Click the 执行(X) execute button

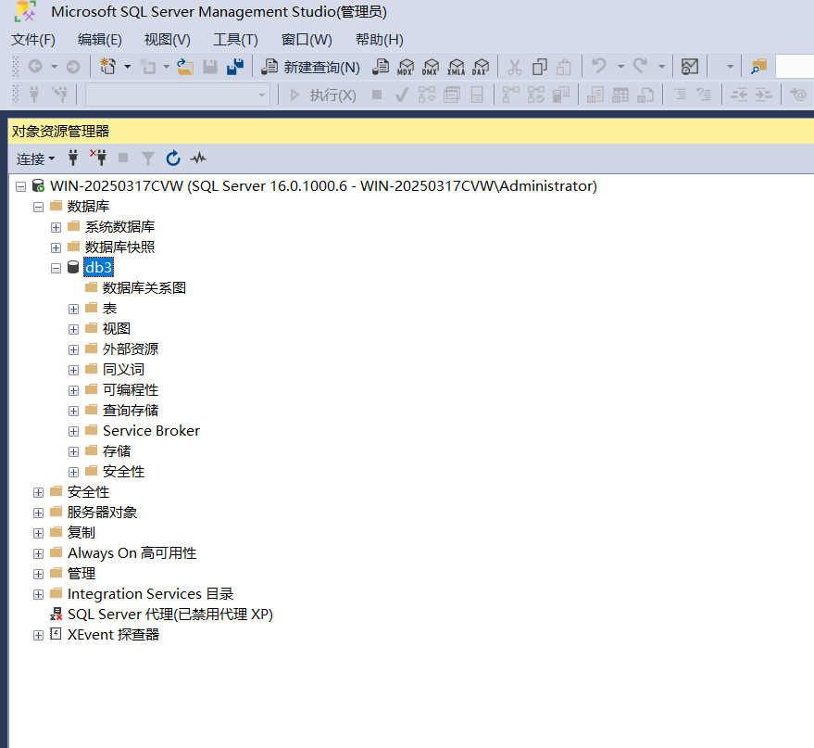322,95
